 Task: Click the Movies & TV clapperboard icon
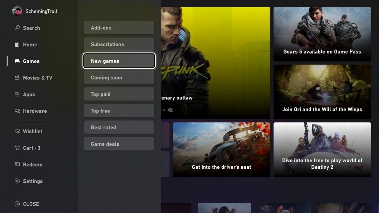click(17, 78)
